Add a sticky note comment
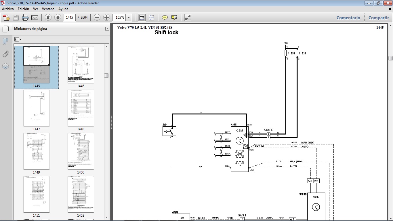The width and height of the screenshot is (393, 221). (165, 18)
